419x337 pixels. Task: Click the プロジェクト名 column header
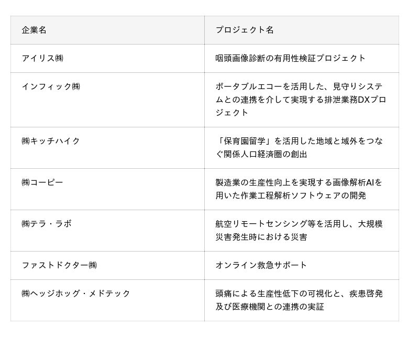(x=244, y=30)
